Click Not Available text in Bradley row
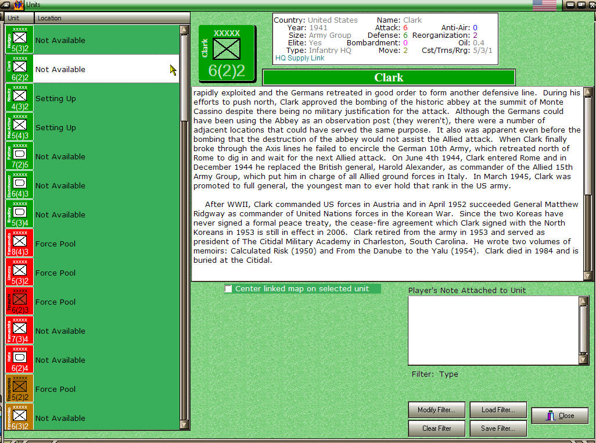The width and height of the screenshot is (596, 443). click(60, 215)
